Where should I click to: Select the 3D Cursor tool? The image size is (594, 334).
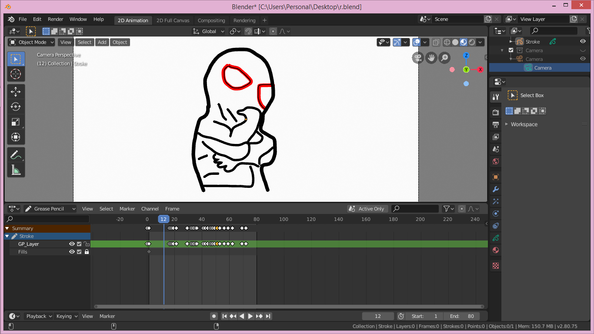16,74
